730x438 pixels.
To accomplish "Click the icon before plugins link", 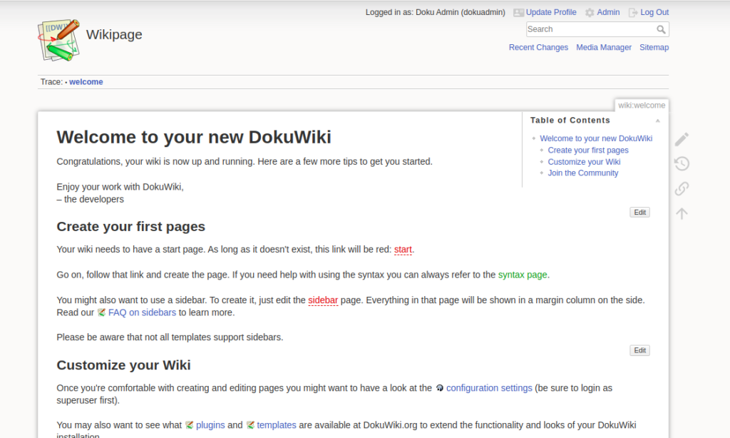I will pyautogui.click(x=189, y=425).
